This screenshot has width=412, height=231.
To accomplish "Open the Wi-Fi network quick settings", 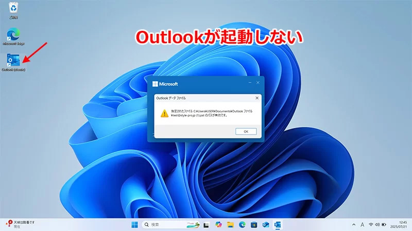I will [x=371, y=224].
